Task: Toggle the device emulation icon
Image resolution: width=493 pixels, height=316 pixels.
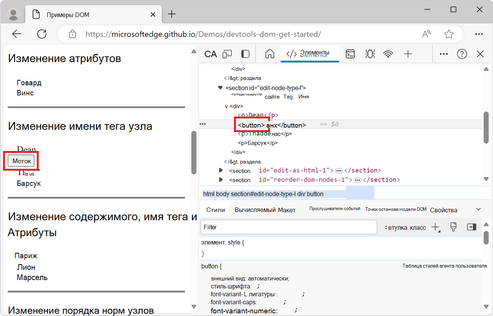Action: tap(227, 54)
